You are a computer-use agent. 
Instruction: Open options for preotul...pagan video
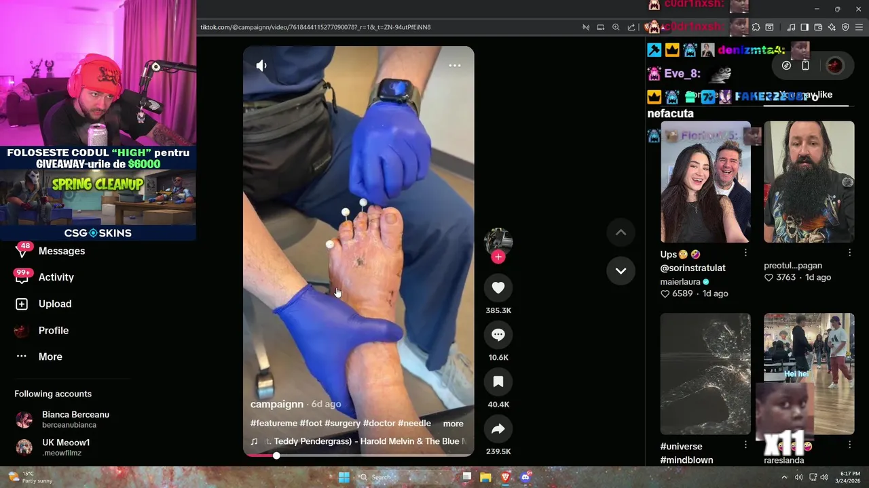tap(849, 253)
